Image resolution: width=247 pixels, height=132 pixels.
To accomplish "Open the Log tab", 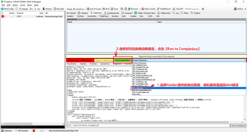I will click(x=175, y=13).
